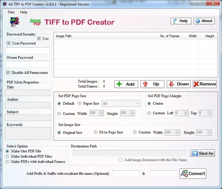Click the User Password input field
222x189 pixels.
[28, 51]
